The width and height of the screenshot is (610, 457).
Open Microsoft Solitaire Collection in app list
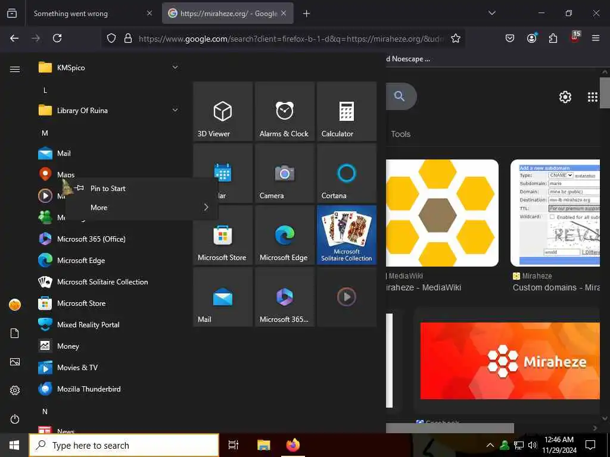[109, 281]
